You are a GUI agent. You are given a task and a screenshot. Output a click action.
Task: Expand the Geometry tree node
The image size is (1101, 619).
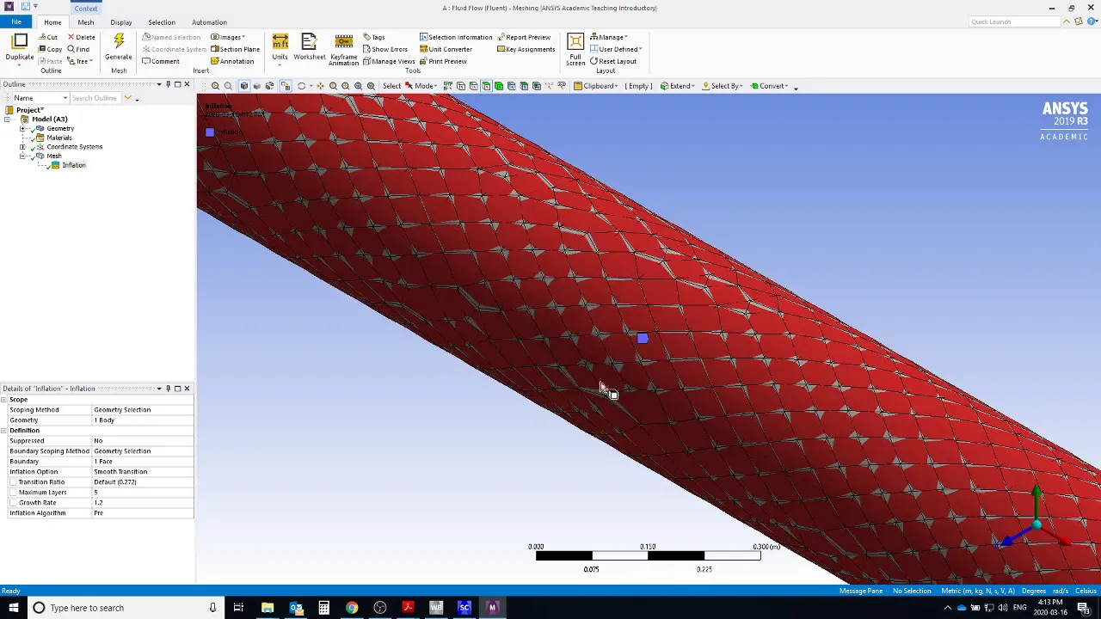coord(23,129)
